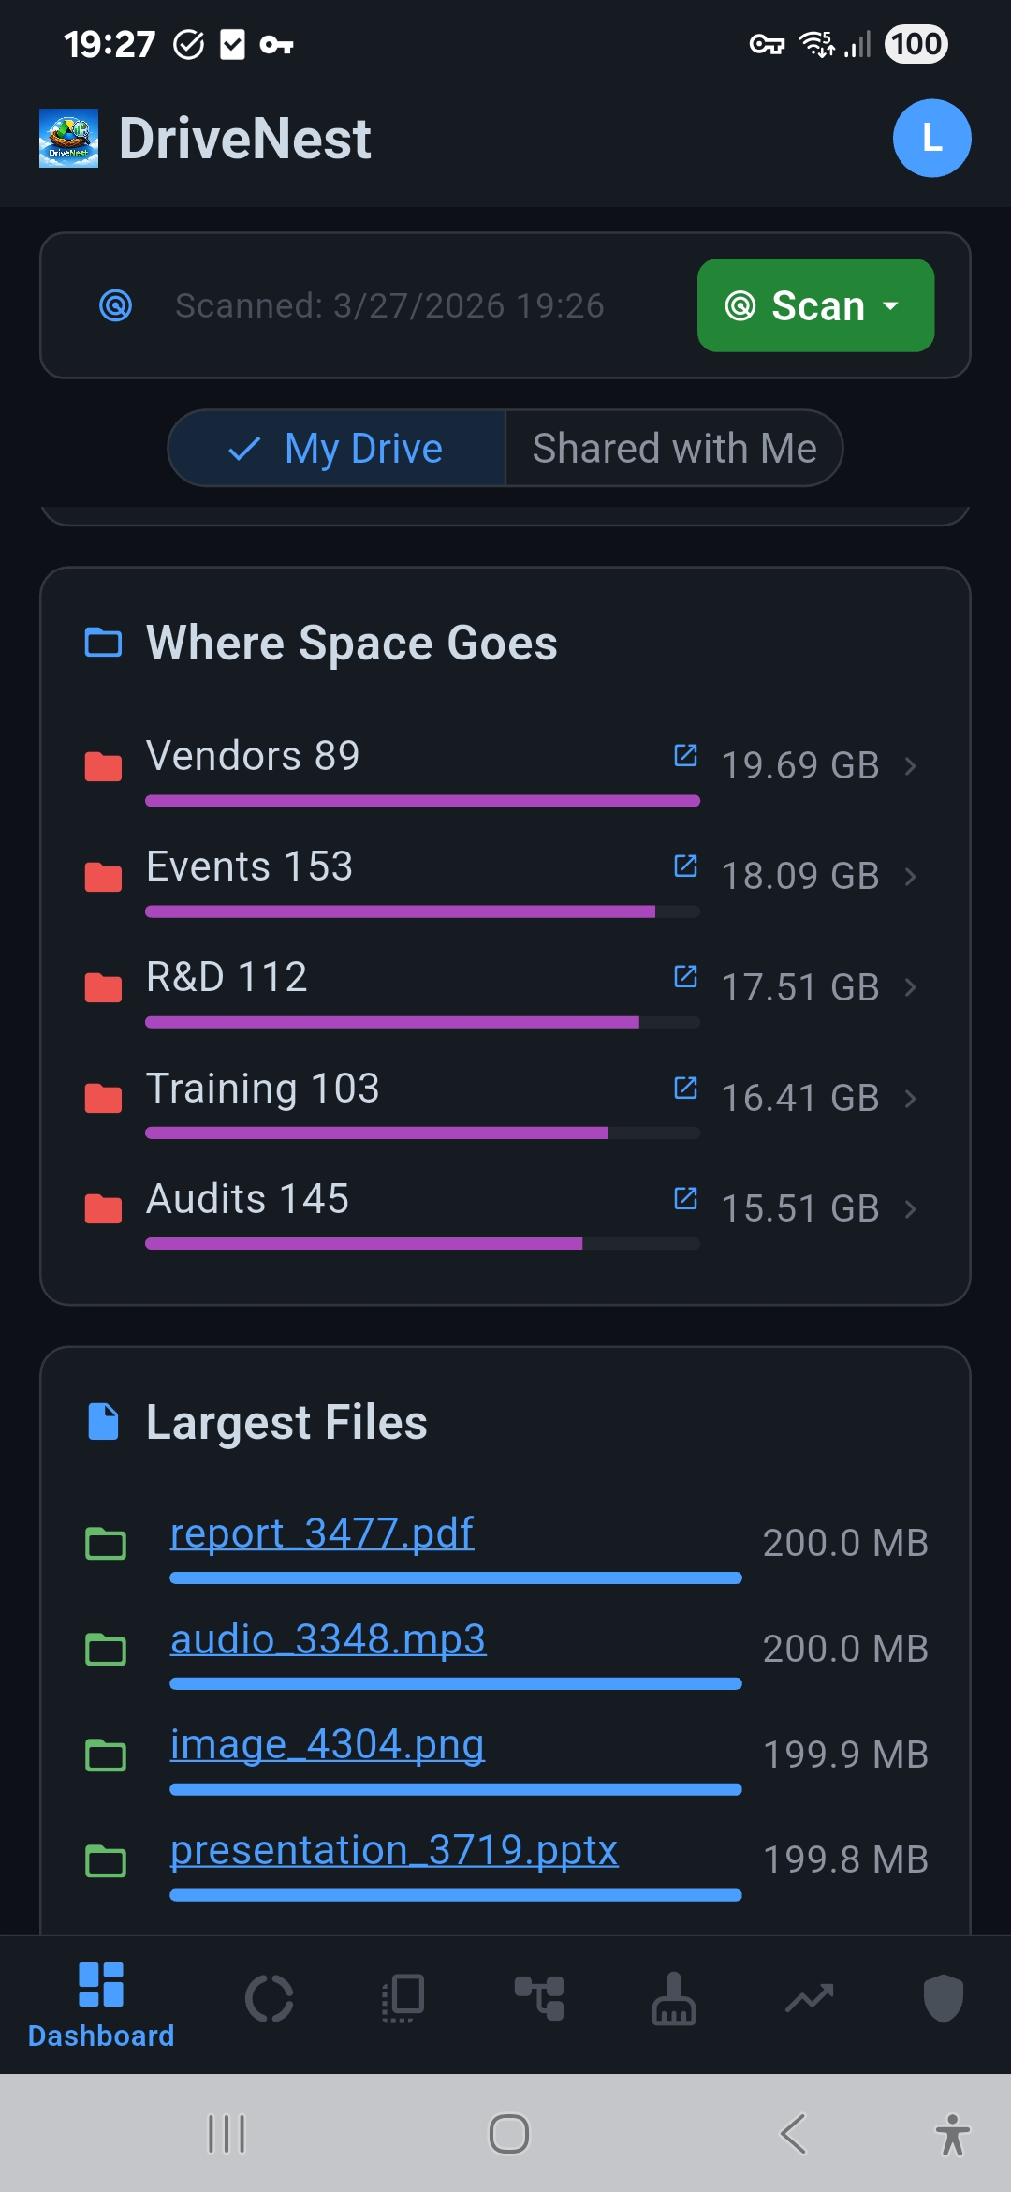Tap the DriveNest app logo
Screen dimensions: 1011x2192
68,139
